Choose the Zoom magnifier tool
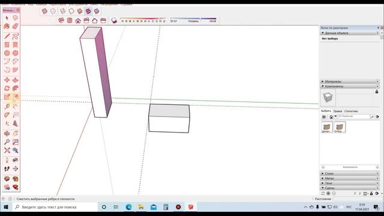This screenshot has width=384, height=216. click(7, 142)
